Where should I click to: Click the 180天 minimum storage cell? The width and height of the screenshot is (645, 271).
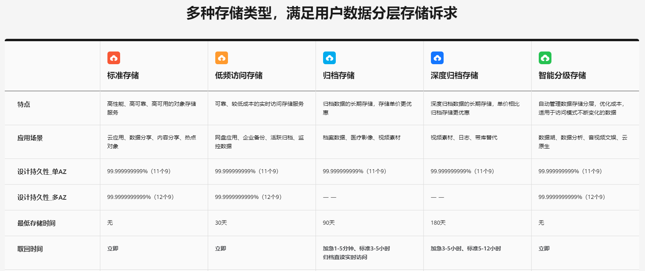pos(438,223)
